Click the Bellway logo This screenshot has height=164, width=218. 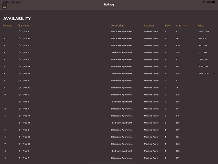point(109,5)
